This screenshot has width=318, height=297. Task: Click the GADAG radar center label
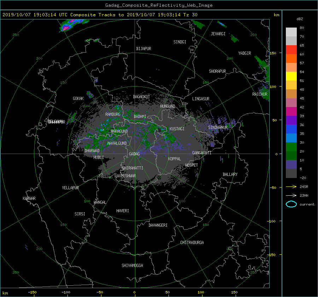[x=135, y=154]
